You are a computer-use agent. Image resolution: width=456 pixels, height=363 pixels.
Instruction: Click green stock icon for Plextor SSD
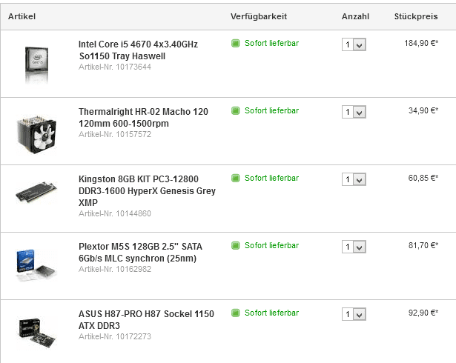(236, 246)
